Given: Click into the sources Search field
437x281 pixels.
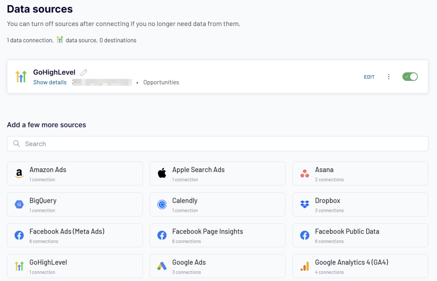Looking at the screenshot, I should click(x=217, y=143).
